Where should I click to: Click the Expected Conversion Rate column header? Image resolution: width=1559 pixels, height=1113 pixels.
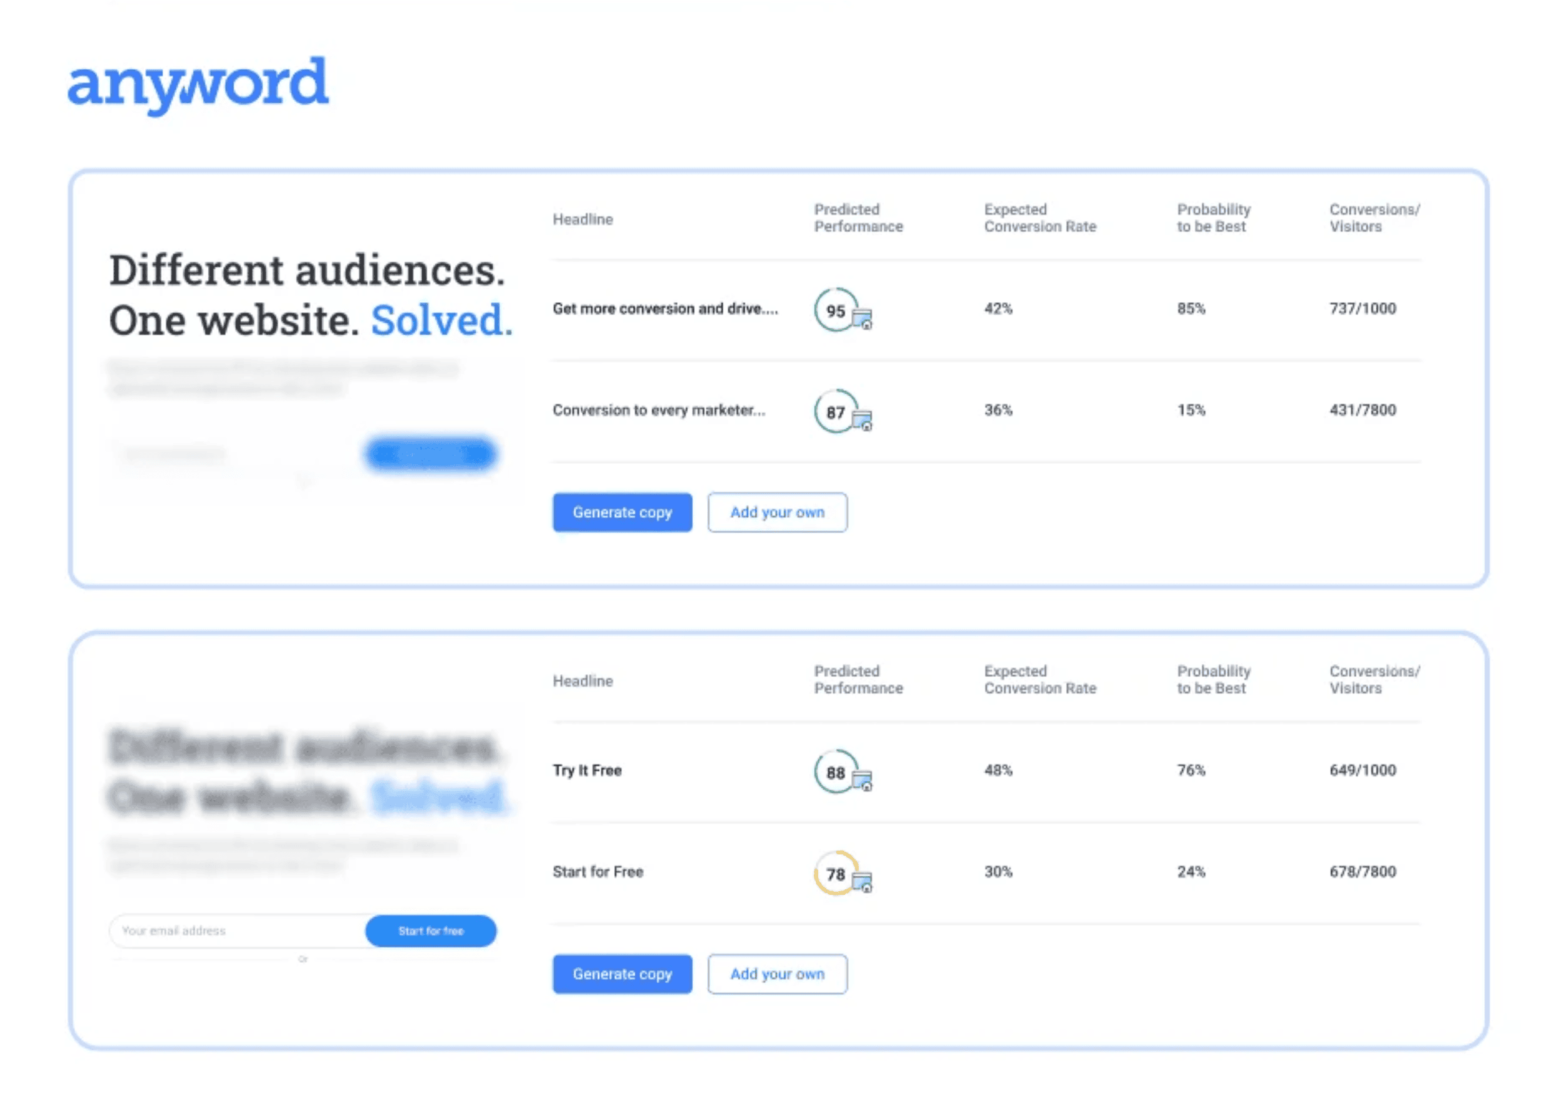[x=1040, y=218]
